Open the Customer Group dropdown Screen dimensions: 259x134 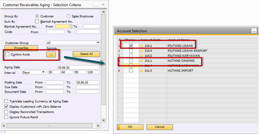point(98,43)
